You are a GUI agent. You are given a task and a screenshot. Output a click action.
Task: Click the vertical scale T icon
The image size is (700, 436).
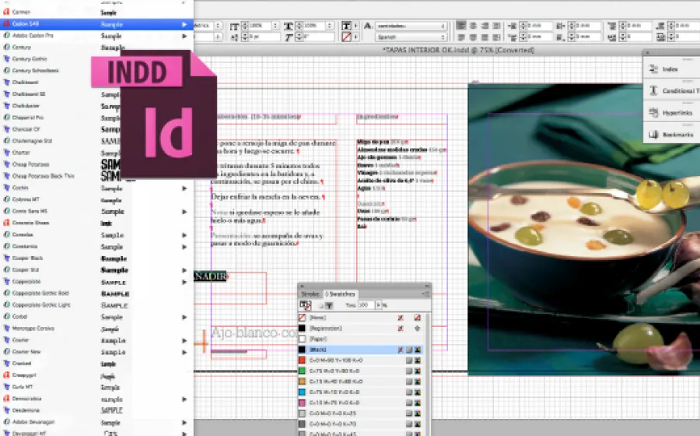pyautogui.click(x=234, y=26)
